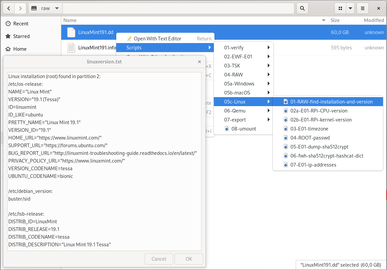
Task: Click the ID_LIKE=ubuntu line
Action: [26, 115]
